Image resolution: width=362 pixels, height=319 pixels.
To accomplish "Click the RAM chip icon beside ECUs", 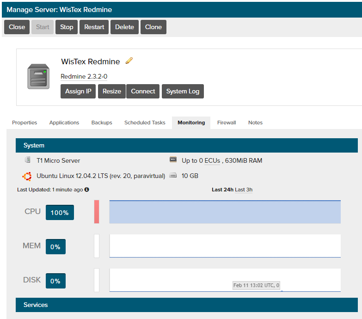I will coord(173,159).
